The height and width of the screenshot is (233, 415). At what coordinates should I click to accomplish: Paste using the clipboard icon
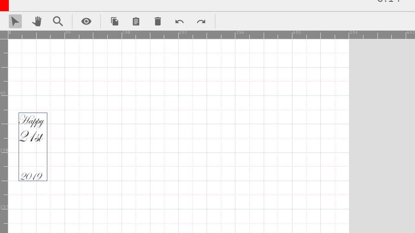pyautogui.click(x=136, y=21)
